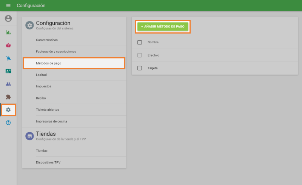Image resolution: width=302 pixels, height=185 pixels.
Task: Open the hamburger navigation menu
Action: point(8,6)
